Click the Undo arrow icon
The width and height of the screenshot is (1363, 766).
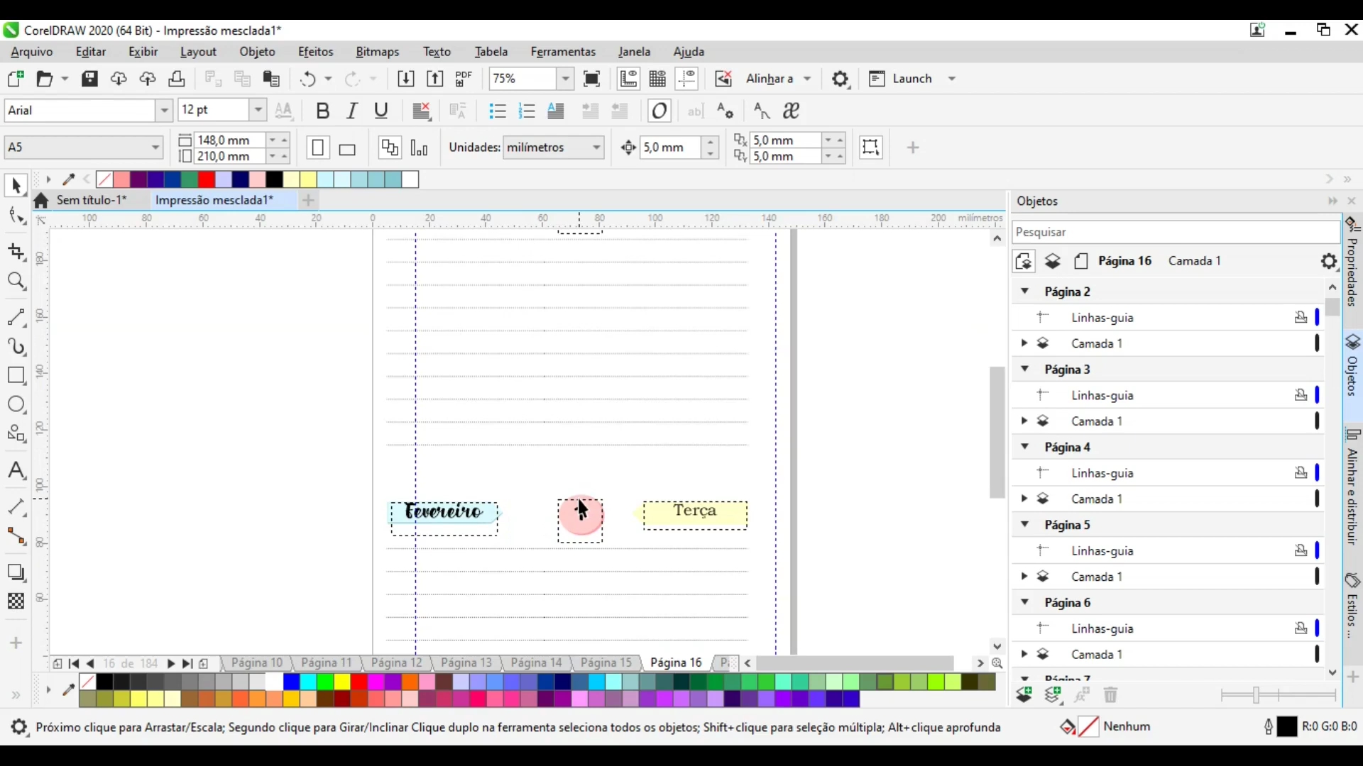(307, 79)
